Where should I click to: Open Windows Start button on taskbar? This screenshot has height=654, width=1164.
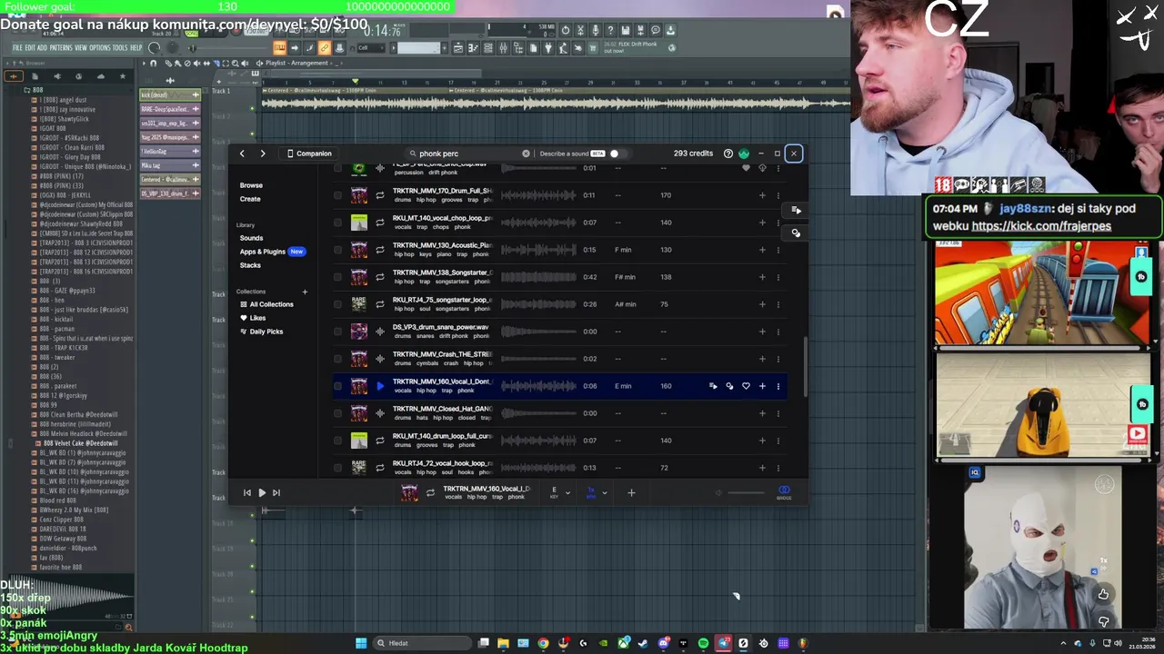[x=361, y=643]
